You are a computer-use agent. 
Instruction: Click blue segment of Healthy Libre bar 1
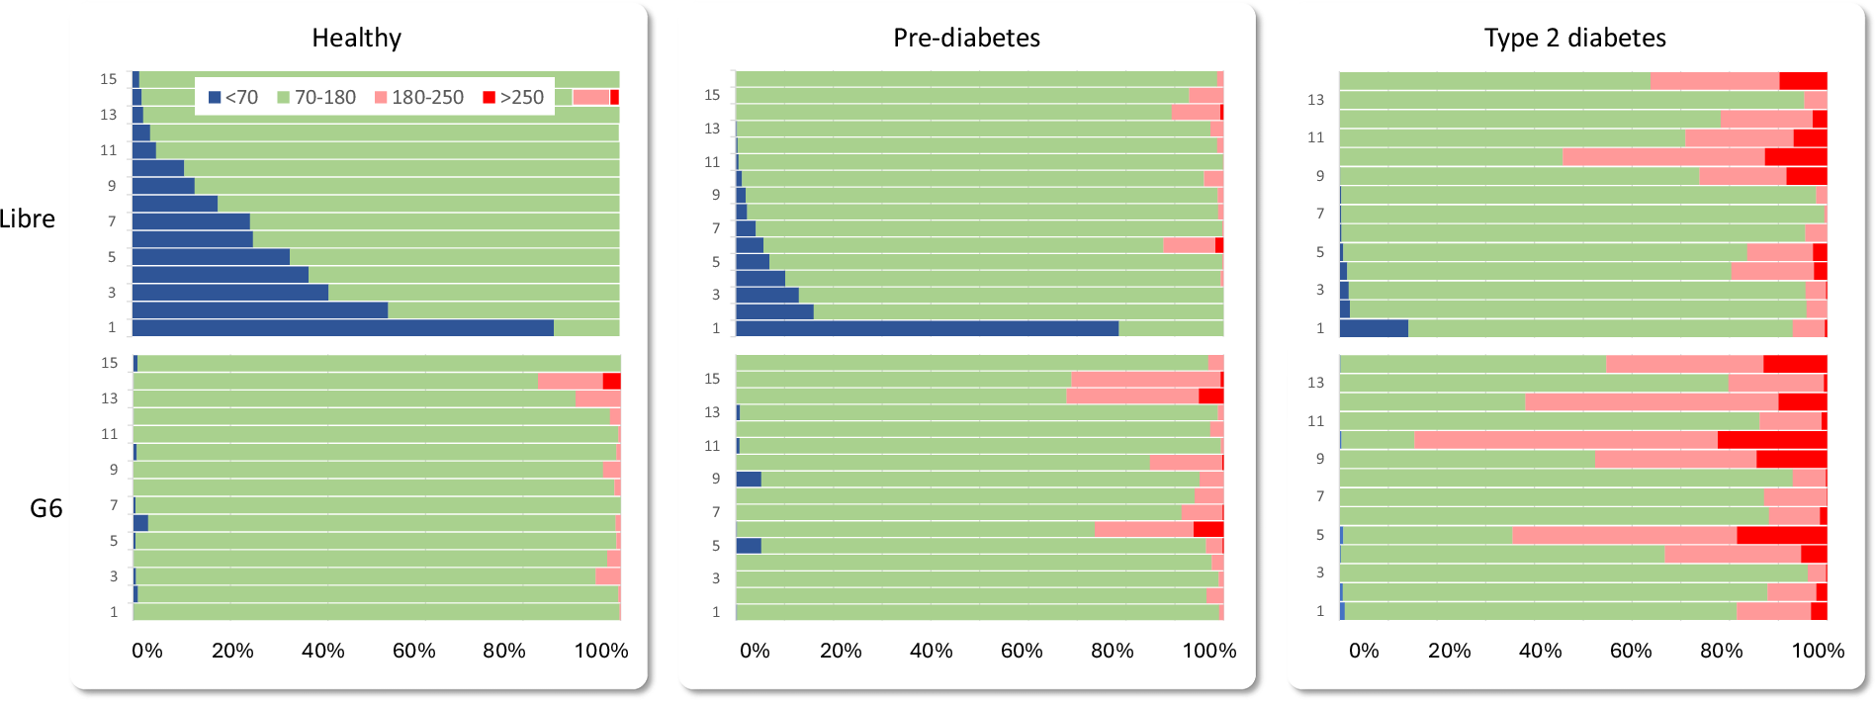point(342,328)
